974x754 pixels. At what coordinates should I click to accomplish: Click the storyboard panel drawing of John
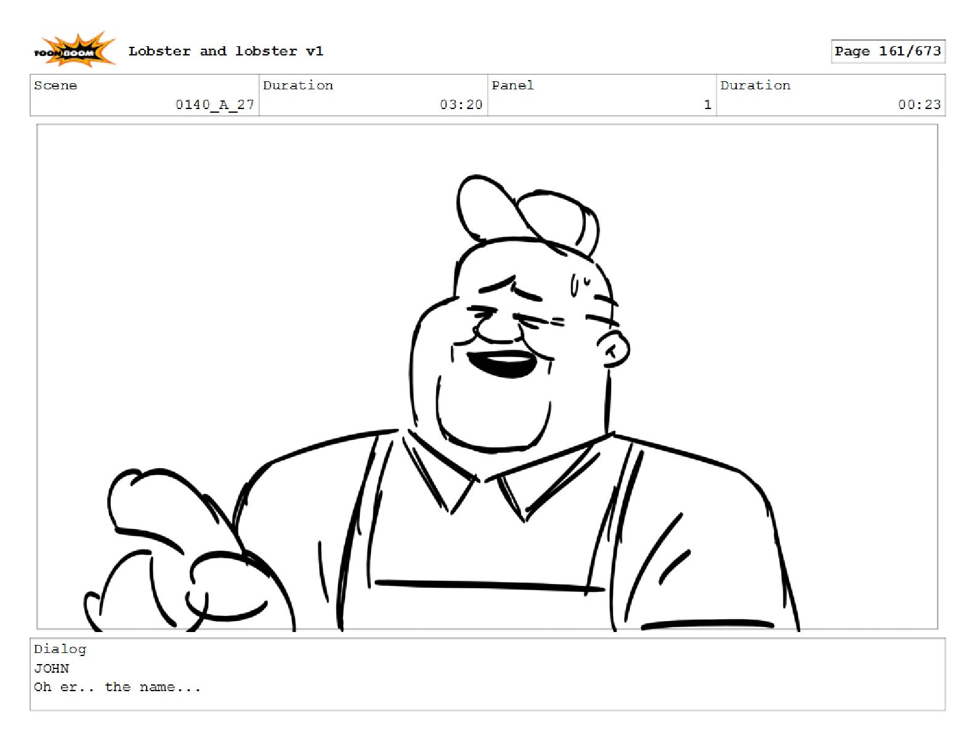point(487,376)
